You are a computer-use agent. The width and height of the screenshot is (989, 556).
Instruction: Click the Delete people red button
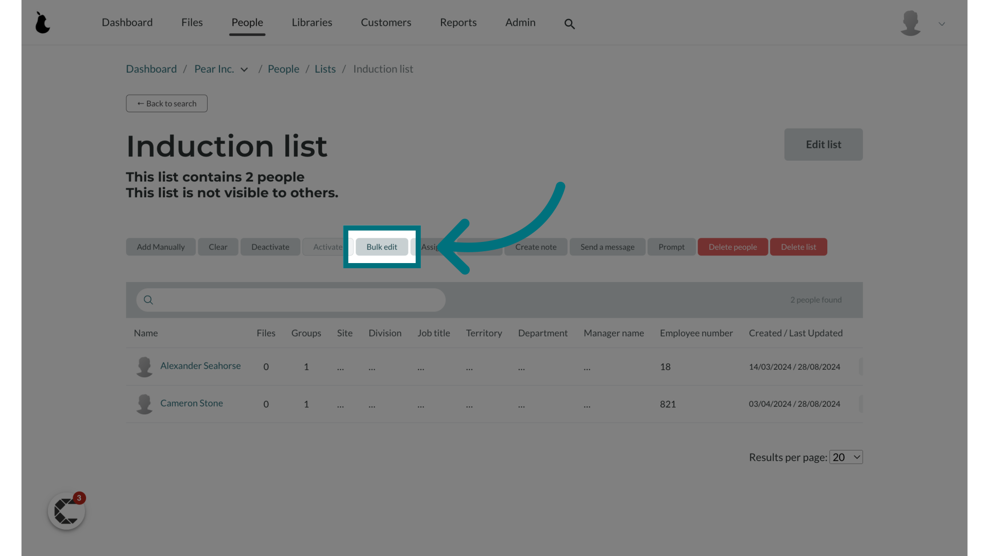pyautogui.click(x=732, y=247)
